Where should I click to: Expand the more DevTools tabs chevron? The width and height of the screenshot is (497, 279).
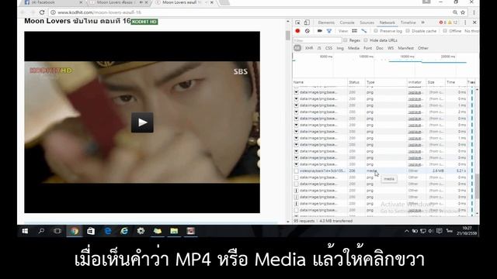422,22
